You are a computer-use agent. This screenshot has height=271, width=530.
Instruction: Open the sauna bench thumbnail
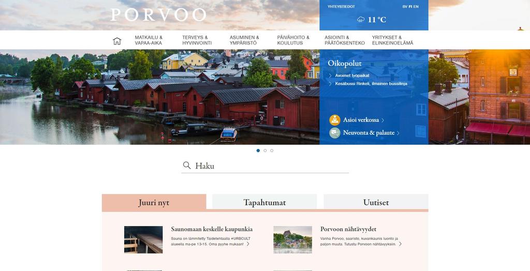(143, 239)
